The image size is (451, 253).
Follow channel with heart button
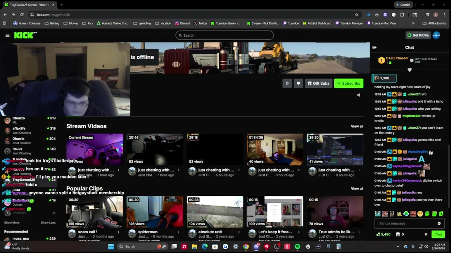pyautogui.click(x=298, y=83)
